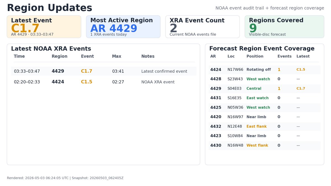Click the Region column header in XRA Events
331x186 pixels.
coord(60,56)
